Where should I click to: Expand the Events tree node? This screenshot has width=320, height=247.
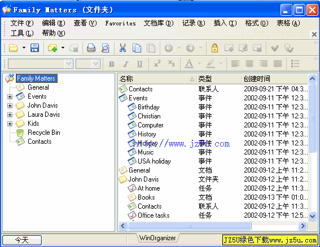10,96
